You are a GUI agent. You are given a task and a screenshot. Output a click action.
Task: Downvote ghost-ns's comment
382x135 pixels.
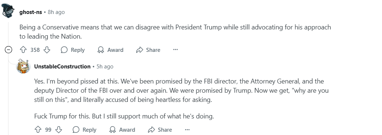[47, 50]
